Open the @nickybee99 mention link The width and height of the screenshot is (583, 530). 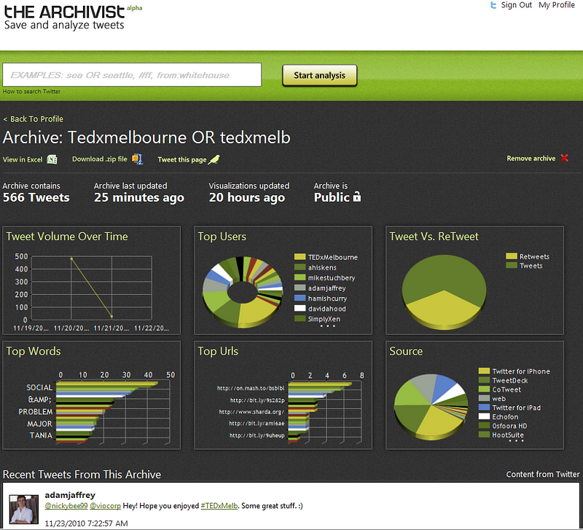[x=66, y=506]
